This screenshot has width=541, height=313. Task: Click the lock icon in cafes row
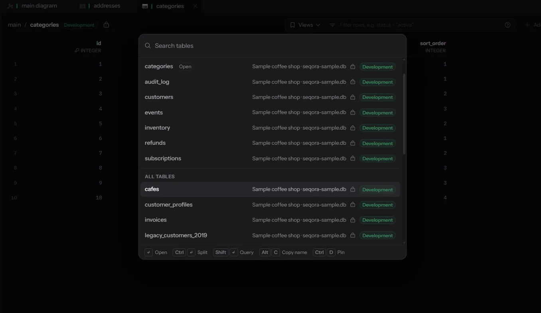point(353,189)
